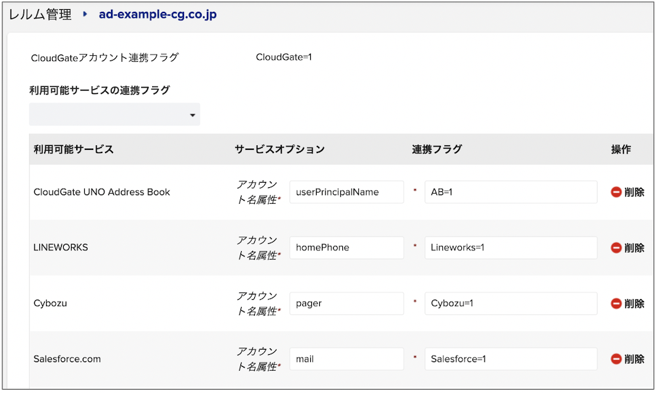The image size is (657, 393).
Task: Click アカウント名属性 label in CloudGate UNO Address Book row
Action: pyautogui.click(x=258, y=192)
